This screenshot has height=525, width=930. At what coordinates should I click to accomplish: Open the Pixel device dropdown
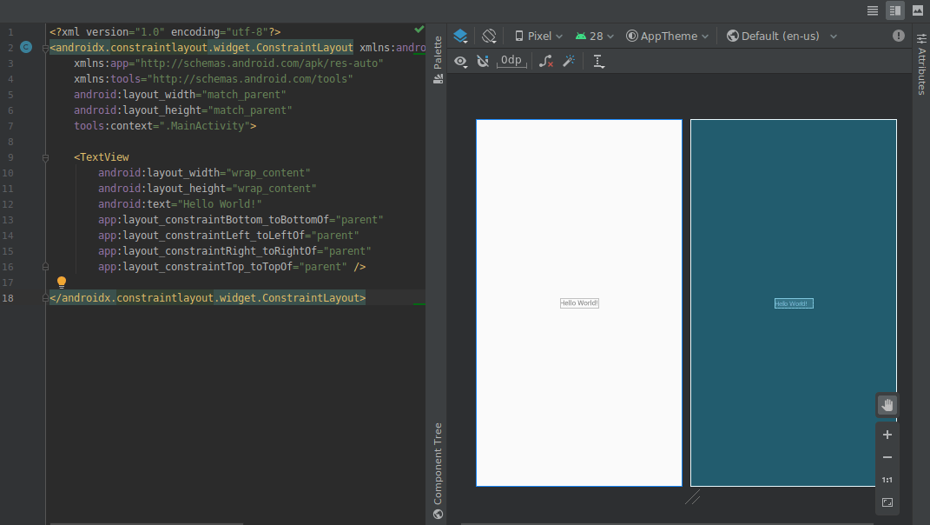[x=537, y=36]
